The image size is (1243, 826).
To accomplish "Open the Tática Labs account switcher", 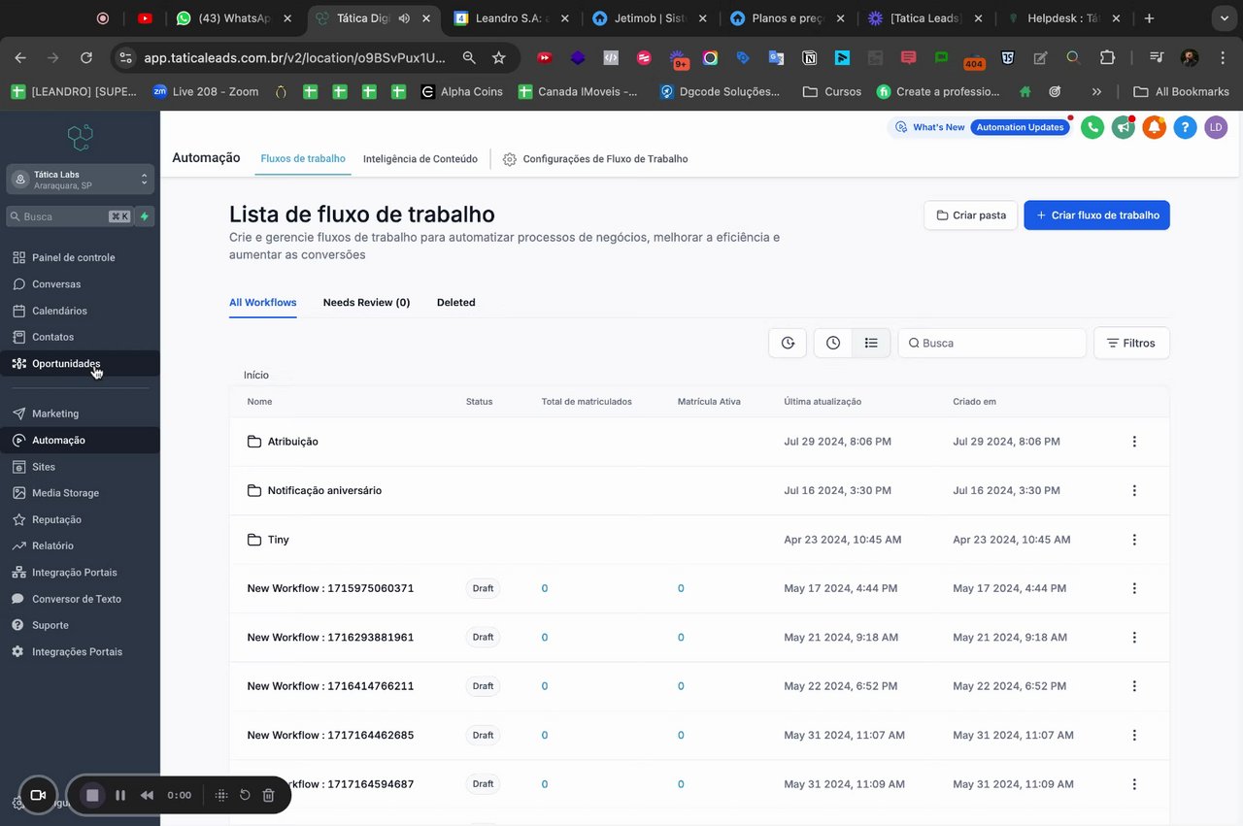I will pyautogui.click(x=80, y=180).
